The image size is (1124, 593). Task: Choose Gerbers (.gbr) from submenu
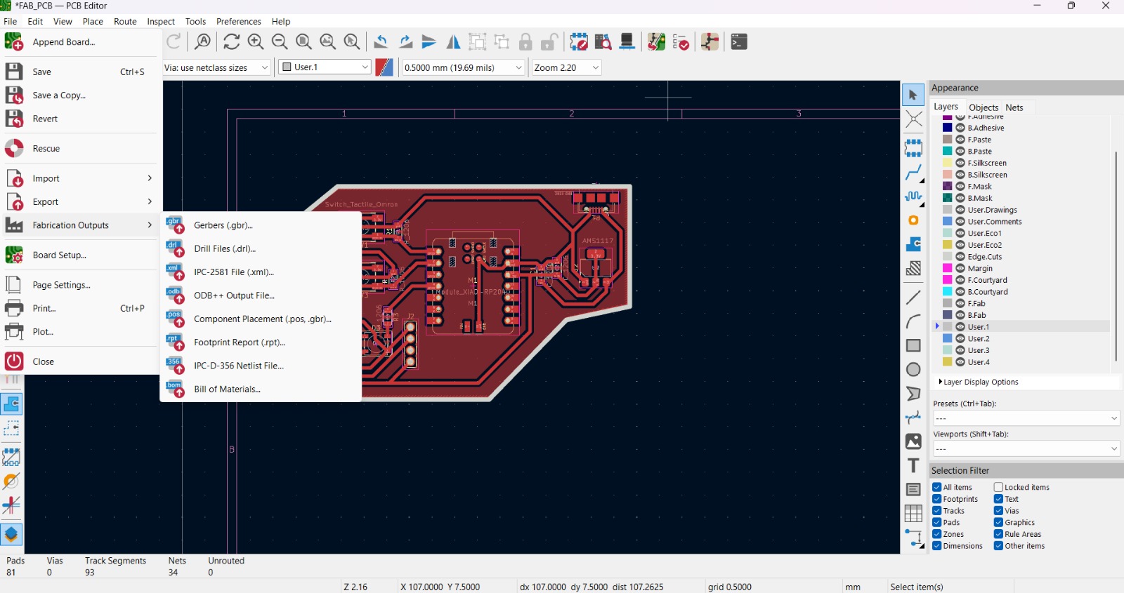tap(223, 225)
